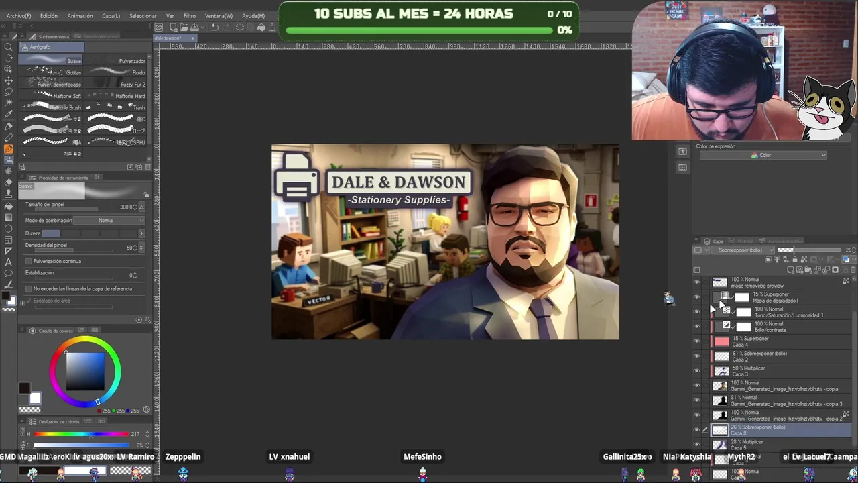Open Capa(L) menu
858x483 pixels.
point(111,16)
